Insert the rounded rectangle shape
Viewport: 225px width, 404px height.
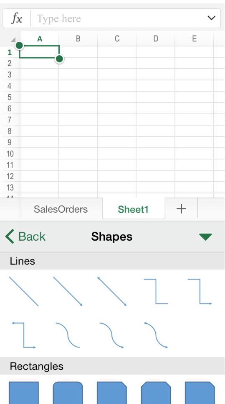(68, 393)
